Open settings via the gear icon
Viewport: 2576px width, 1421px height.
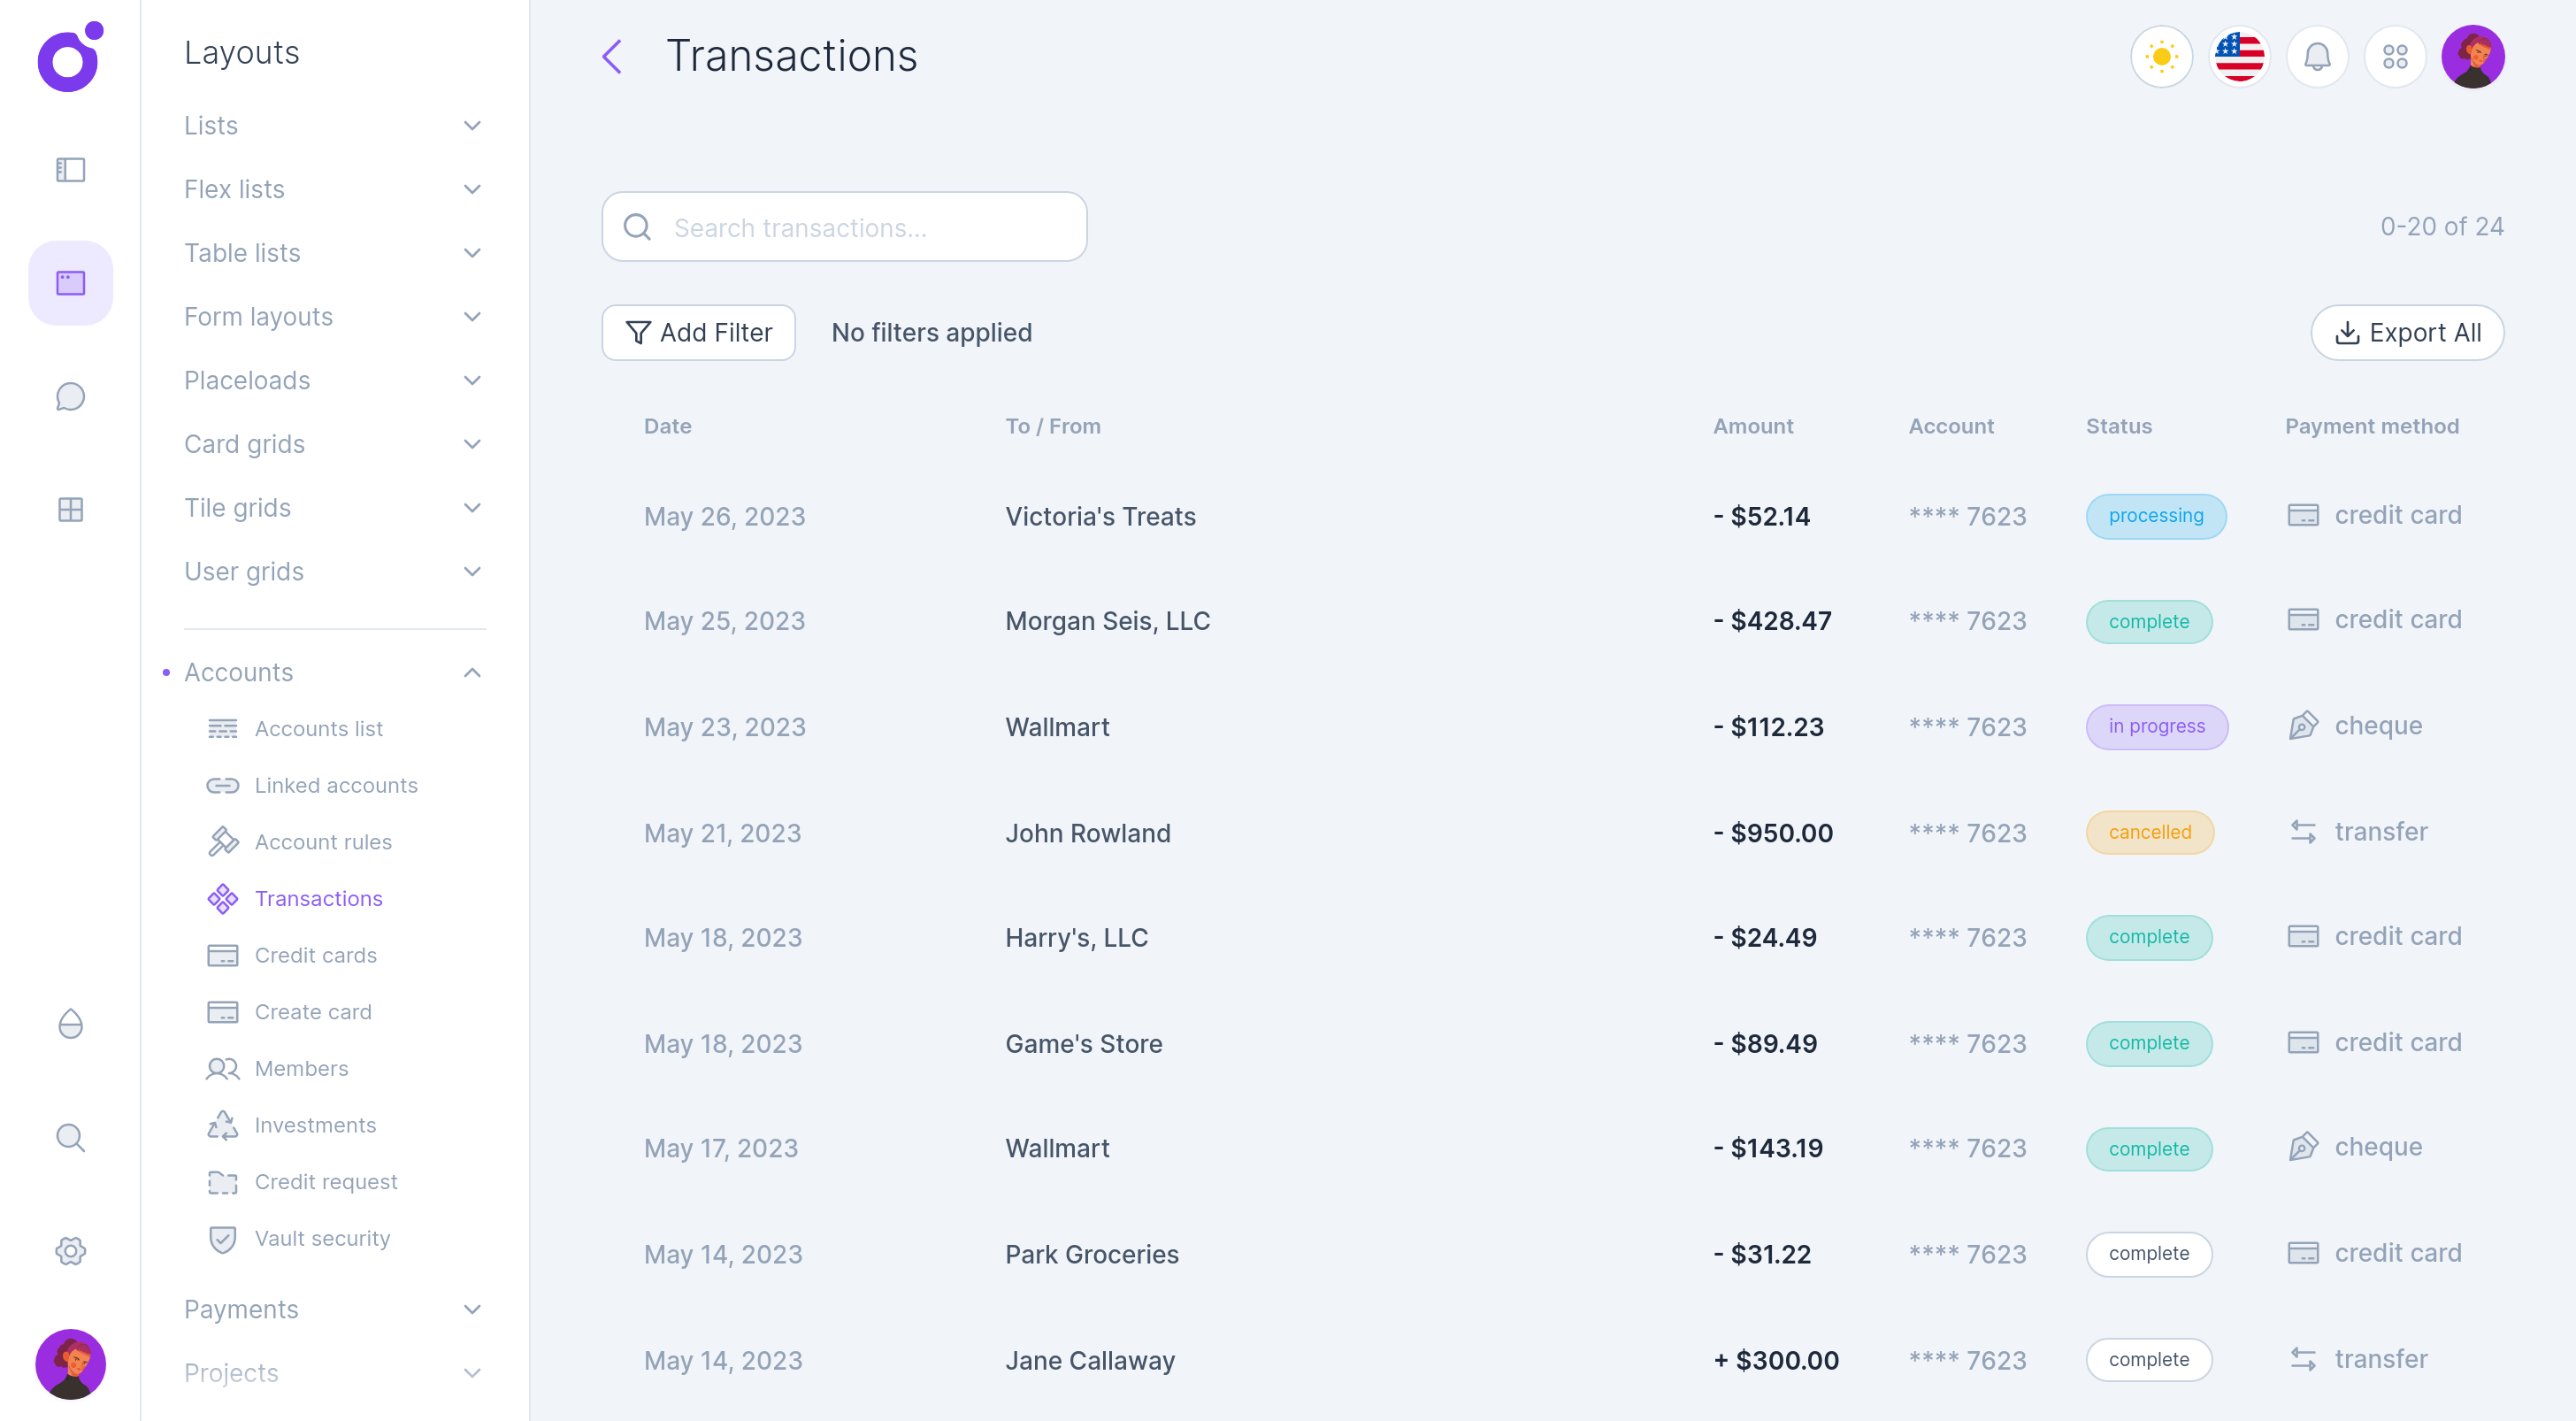click(x=70, y=1250)
